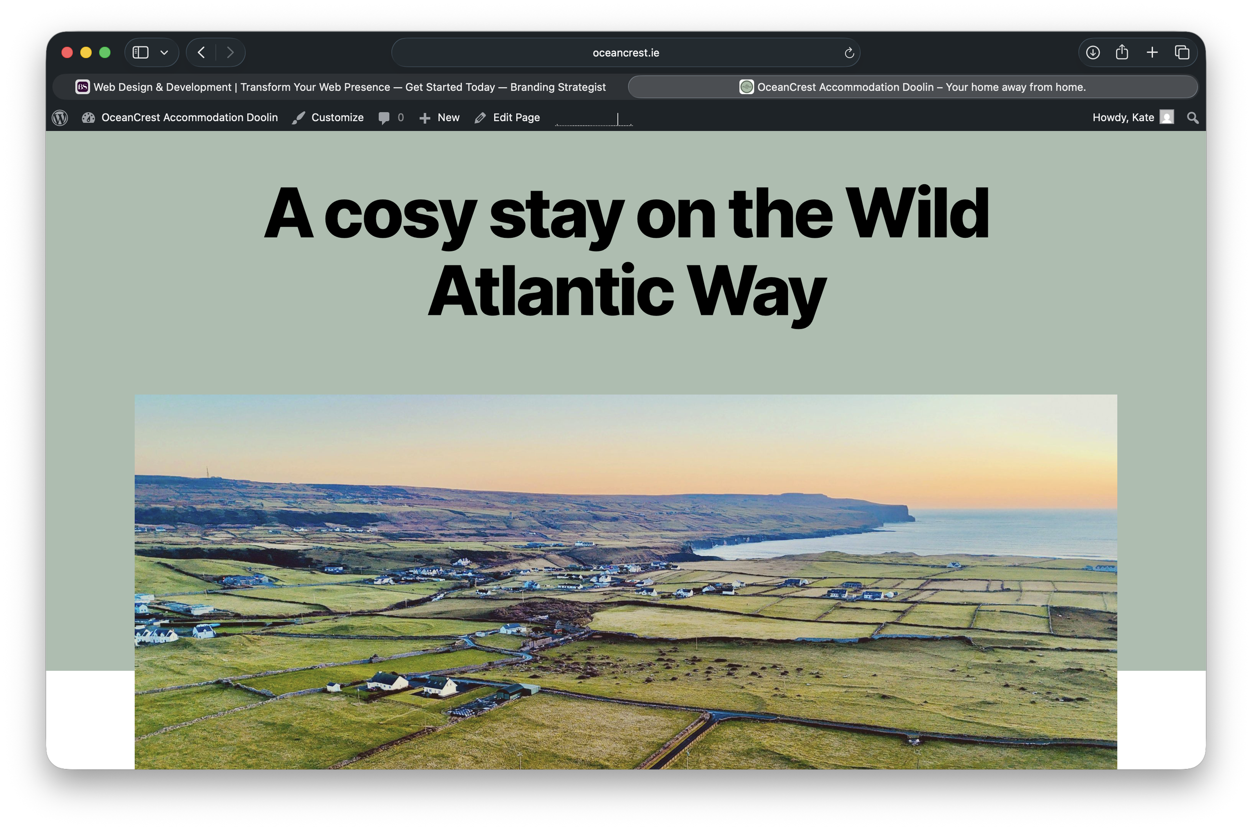Expand the sidebar chevron dropdown
1252x830 pixels.
(x=164, y=53)
